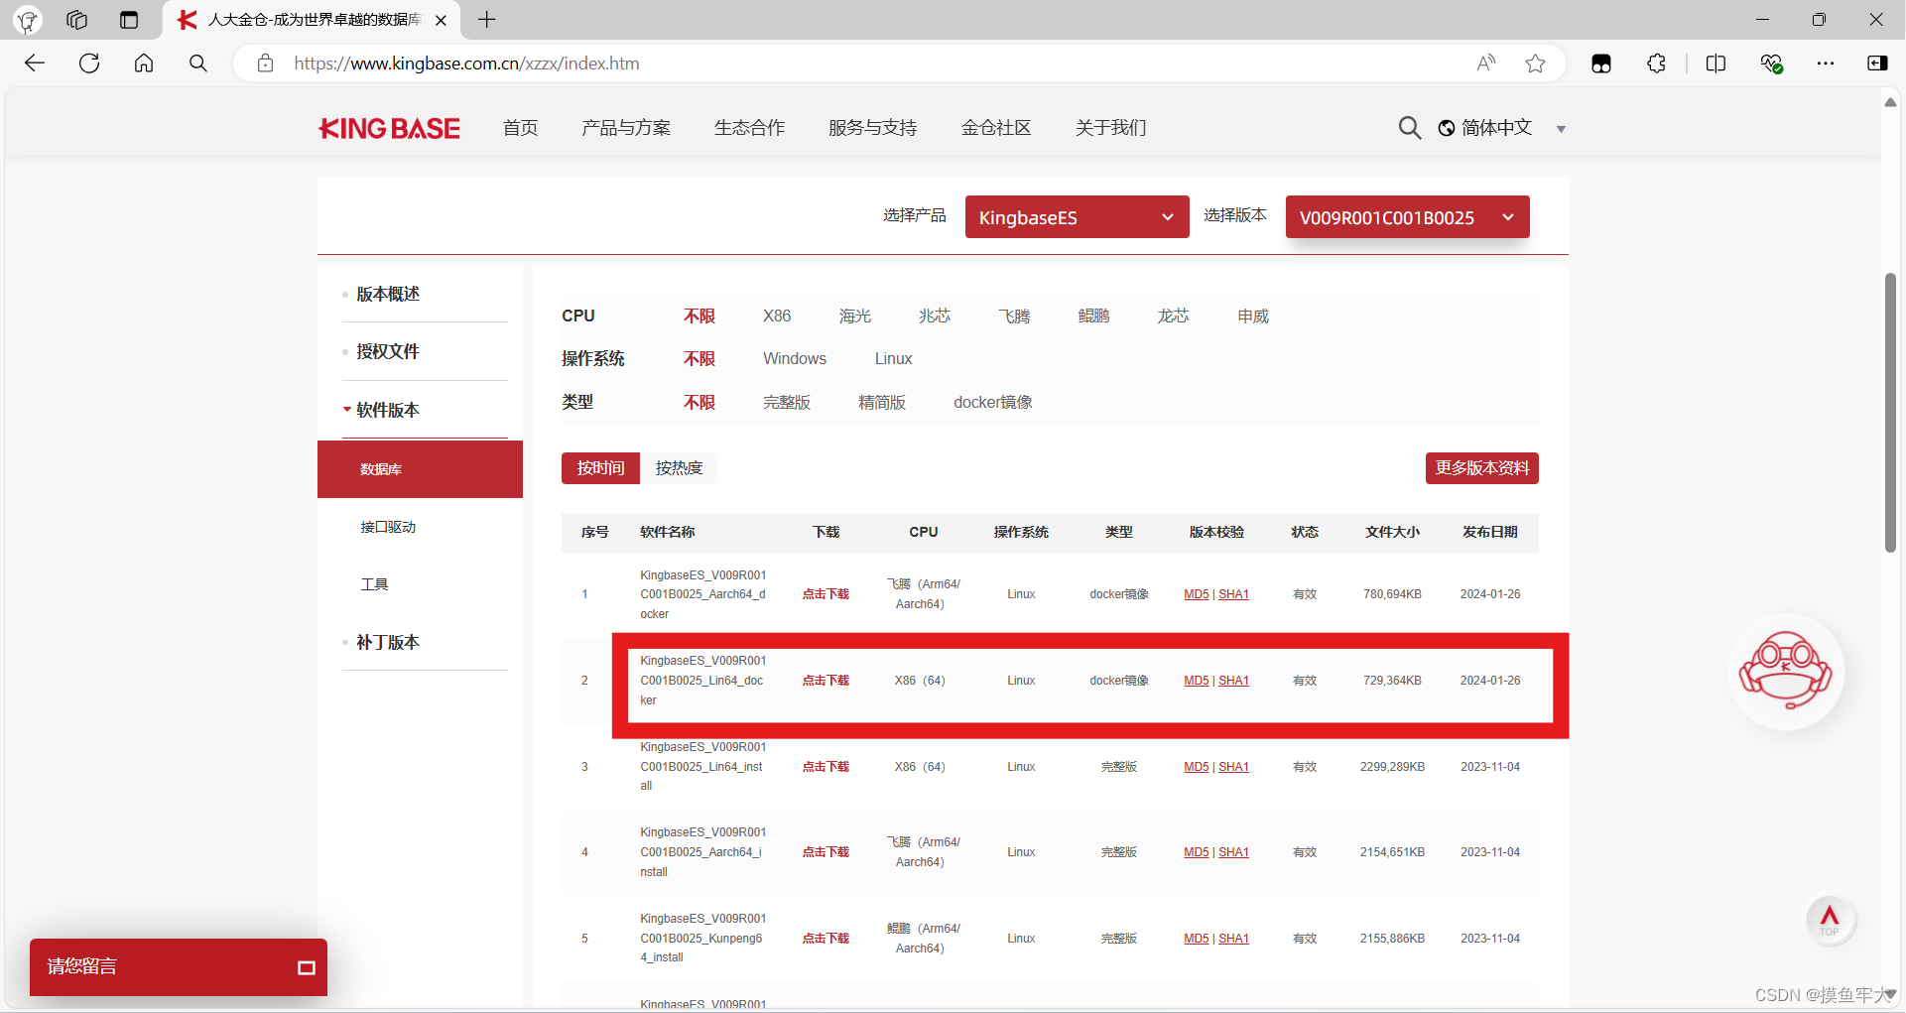Jump to top with TOP arrow
Screen dimensions: 1906x1013
point(1830,919)
